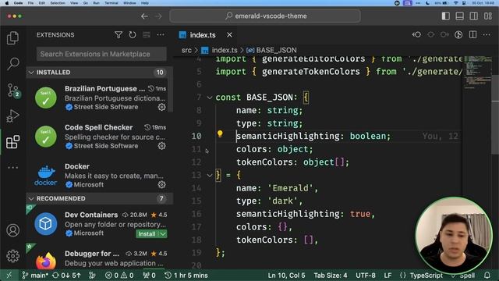Open the Selection menu
499x281 pixels.
click(x=58, y=3)
